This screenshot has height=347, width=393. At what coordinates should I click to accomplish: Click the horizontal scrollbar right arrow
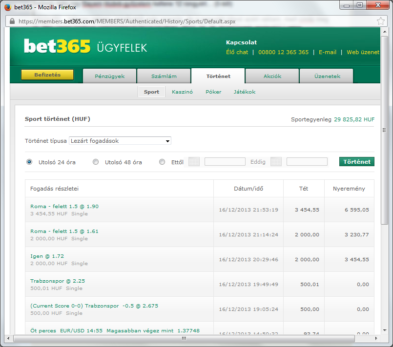click(x=376, y=338)
